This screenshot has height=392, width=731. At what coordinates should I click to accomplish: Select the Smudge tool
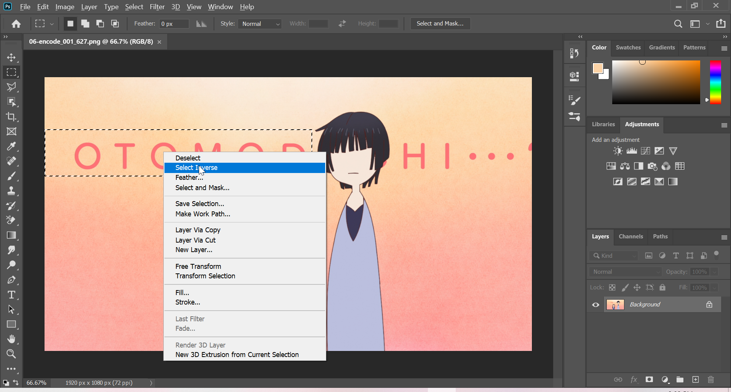click(x=11, y=250)
